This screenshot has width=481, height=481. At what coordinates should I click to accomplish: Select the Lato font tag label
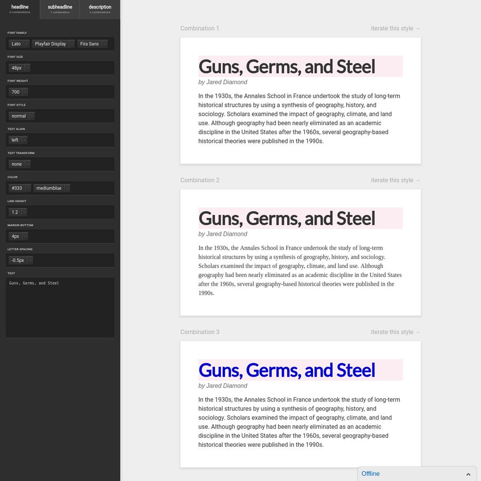point(16,44)
